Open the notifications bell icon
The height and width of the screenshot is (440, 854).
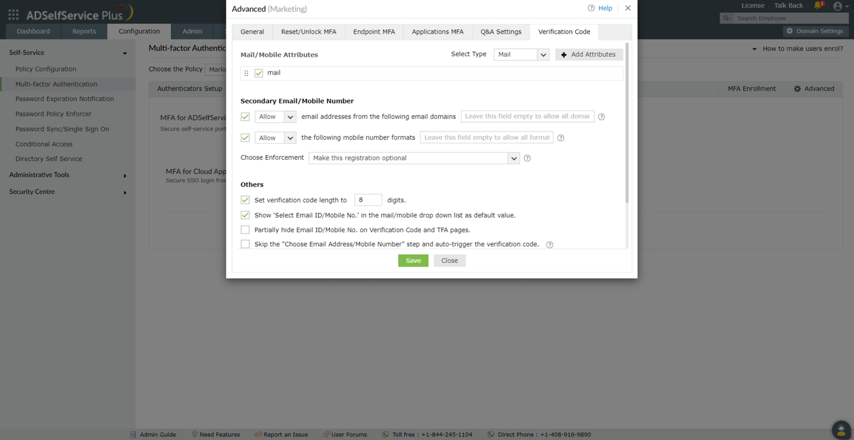pos(818,6)
